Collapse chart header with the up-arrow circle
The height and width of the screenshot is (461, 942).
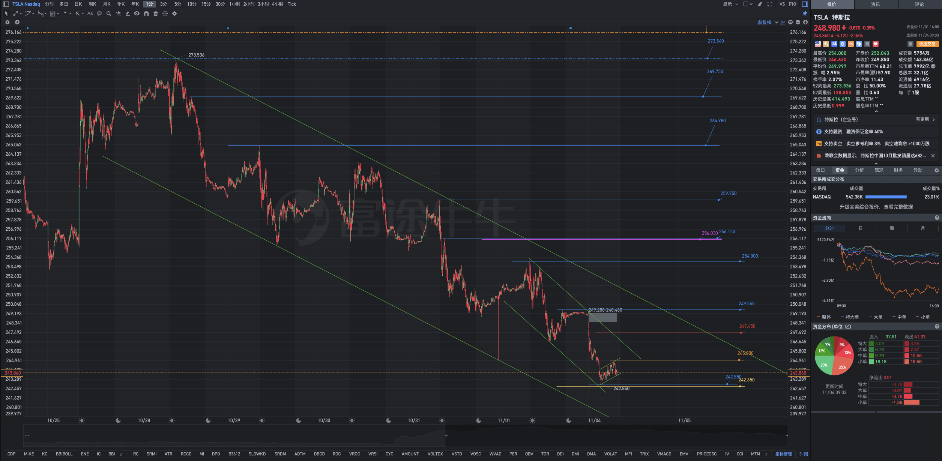click(x=17, y=22)
